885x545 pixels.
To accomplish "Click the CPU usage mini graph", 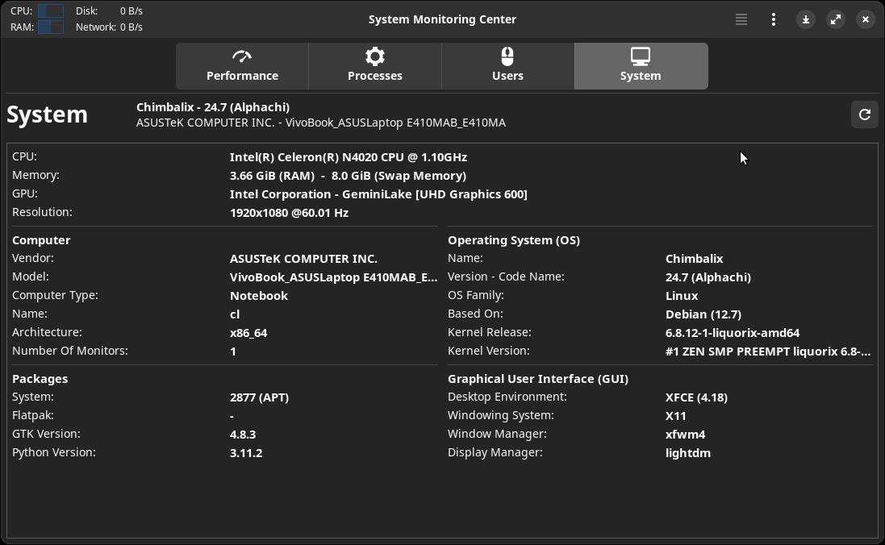I will click(50, 11).
